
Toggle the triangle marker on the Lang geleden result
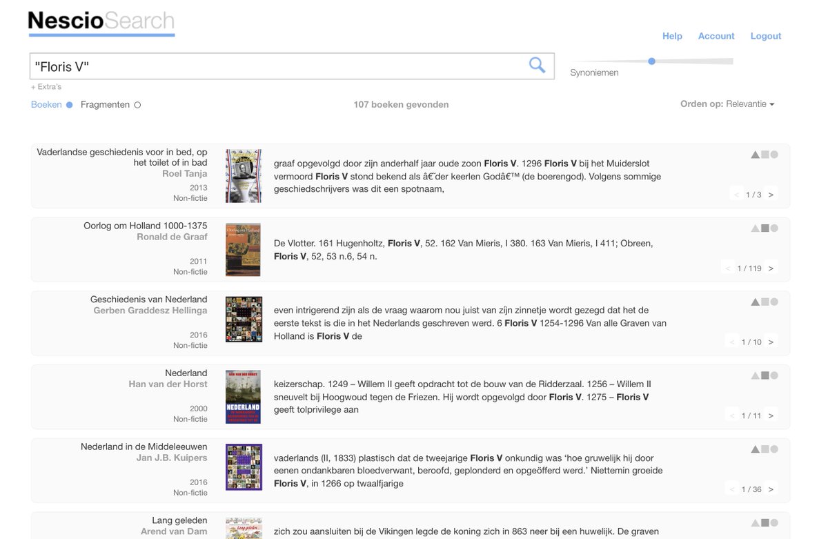pyautogui.click(x=755, y=522)
